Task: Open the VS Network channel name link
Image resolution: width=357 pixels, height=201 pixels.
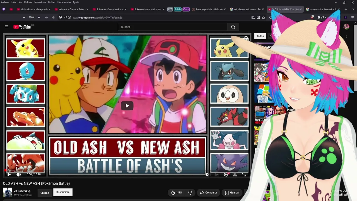Action: (21, 191)
